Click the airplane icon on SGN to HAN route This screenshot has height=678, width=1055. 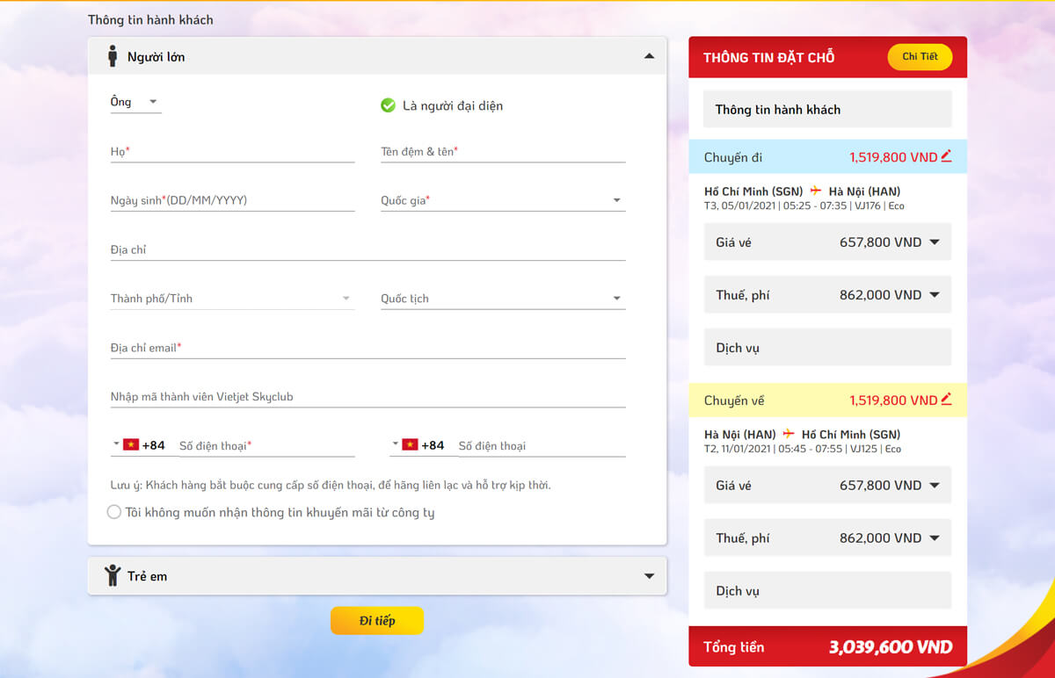click(815, 191)
